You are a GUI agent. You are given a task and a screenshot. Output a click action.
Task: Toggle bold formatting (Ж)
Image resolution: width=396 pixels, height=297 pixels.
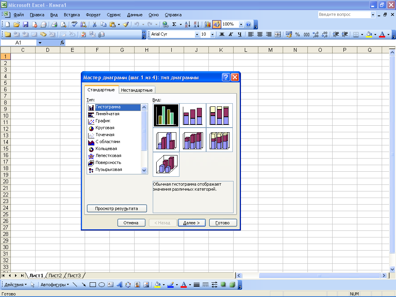(x=222, y=34)
